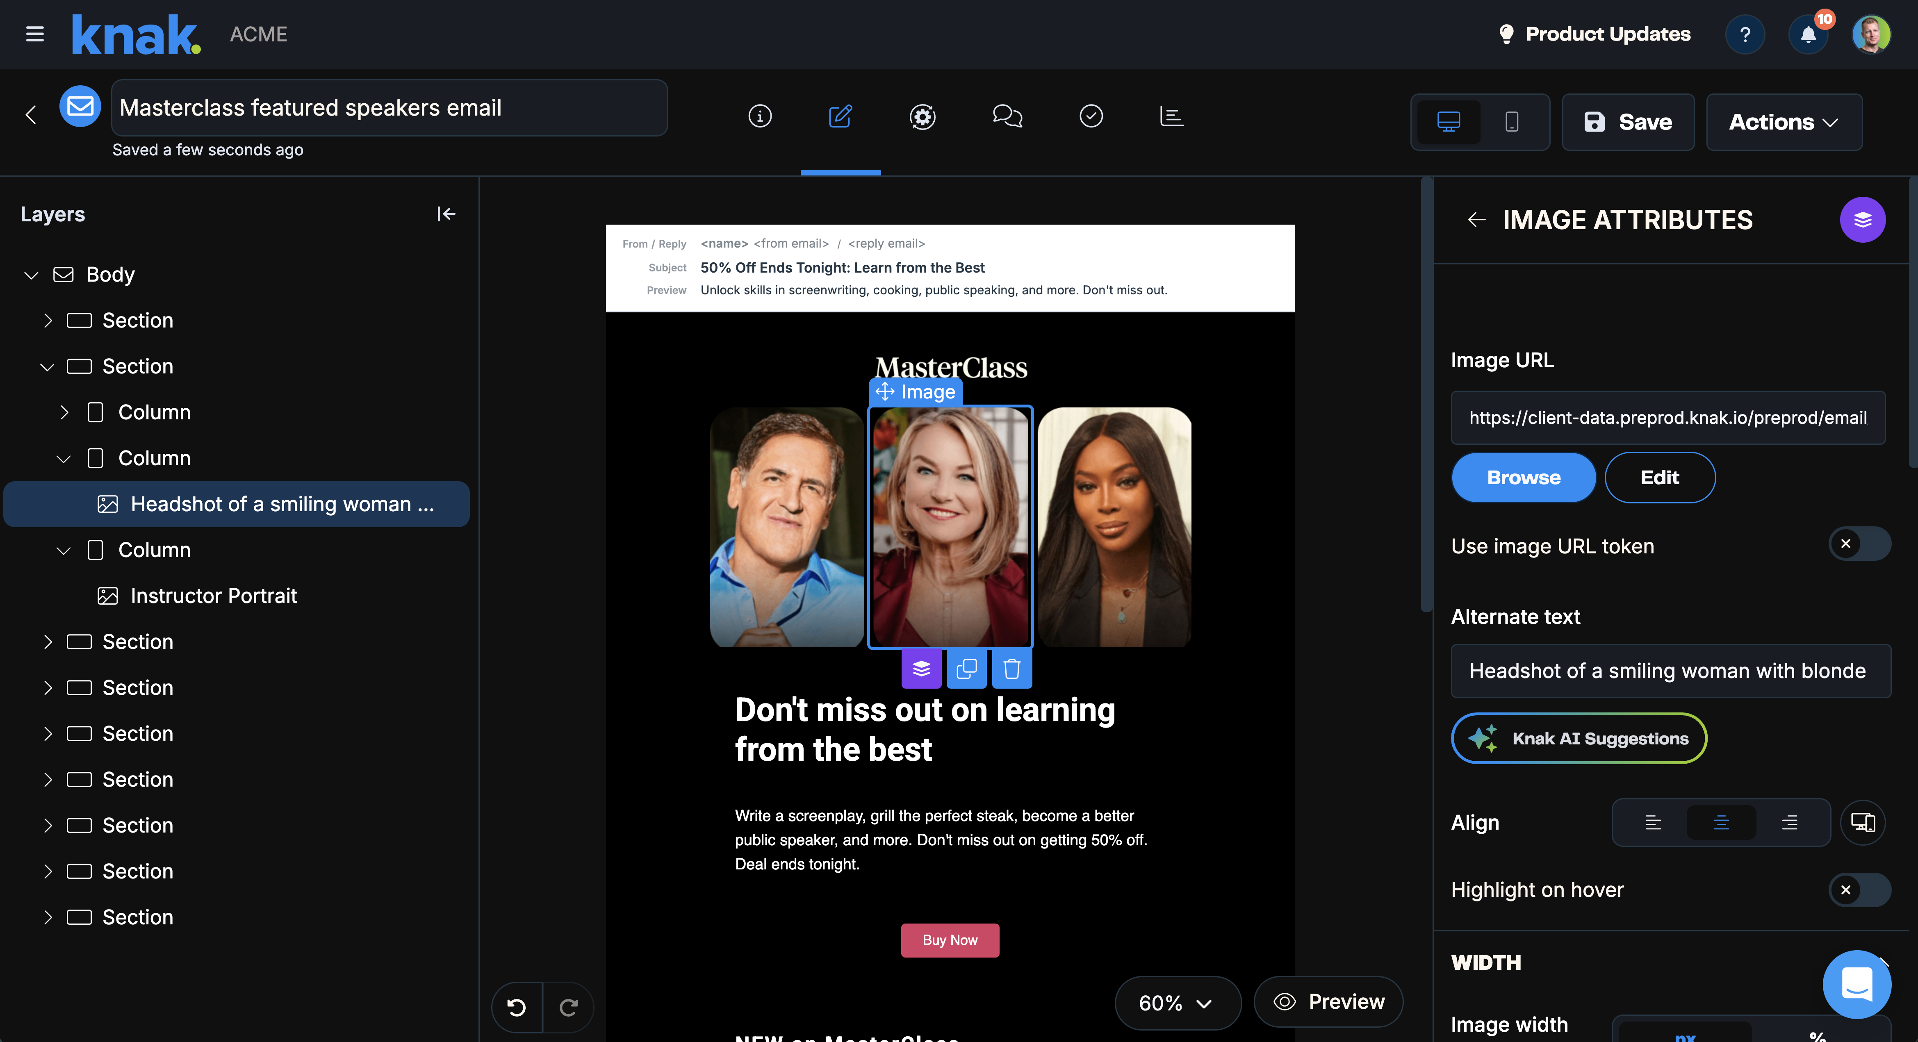1918x1042 pixels.
Task: Select the MasterClass logo in the email
Action: [951, 368]
